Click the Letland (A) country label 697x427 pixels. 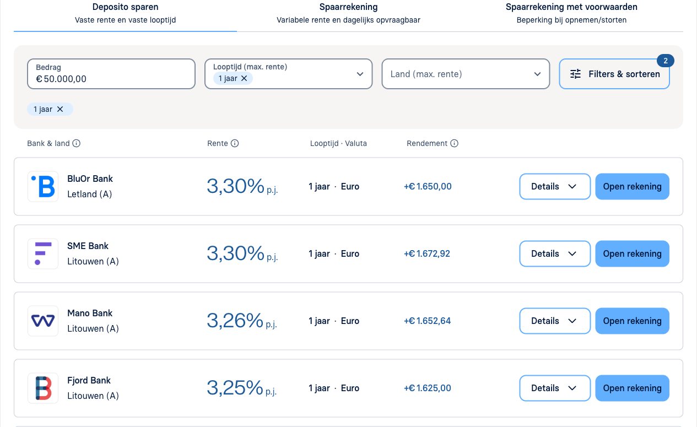click(90, 194)
